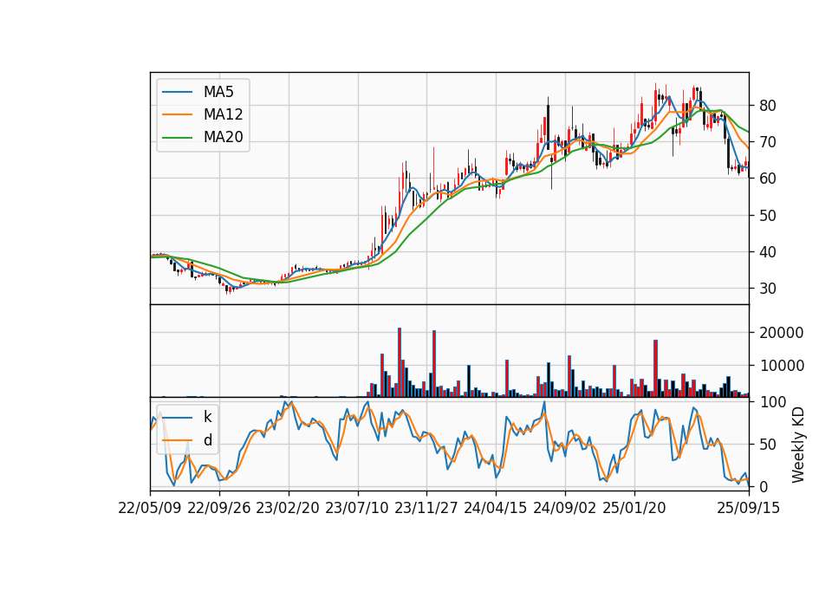Click the 25/01/20 date label
Viewport: 832px width, 598px height.
click(634, 508)
